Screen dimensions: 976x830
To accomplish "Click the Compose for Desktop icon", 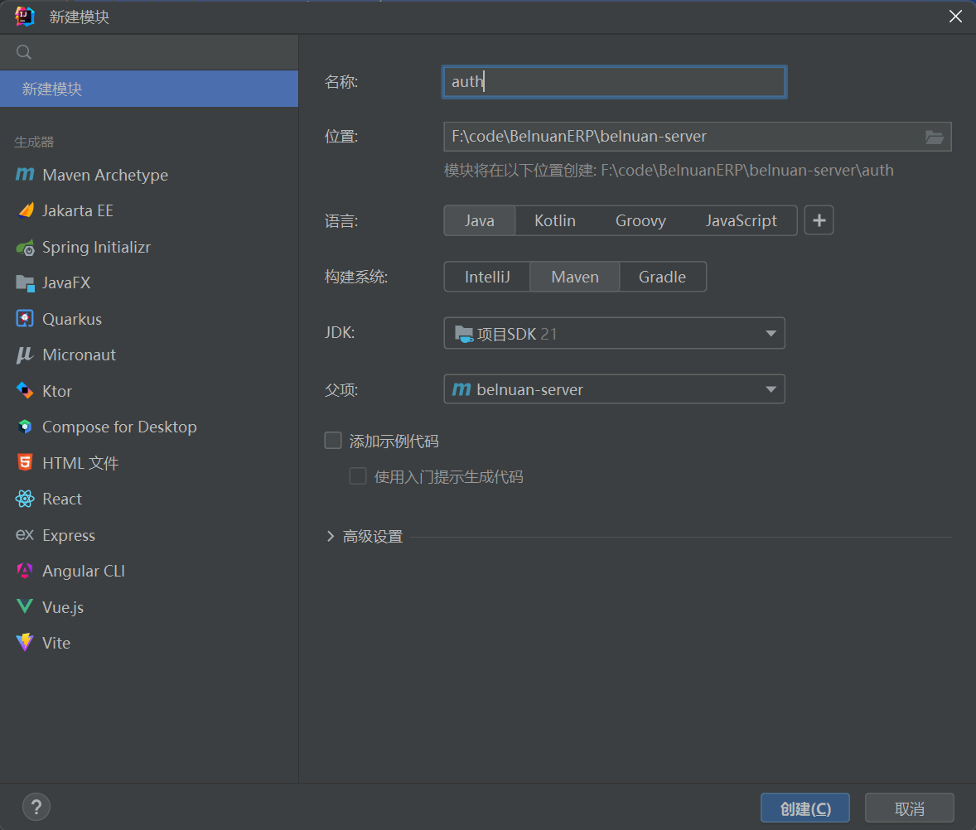I will tap(25, 427).
